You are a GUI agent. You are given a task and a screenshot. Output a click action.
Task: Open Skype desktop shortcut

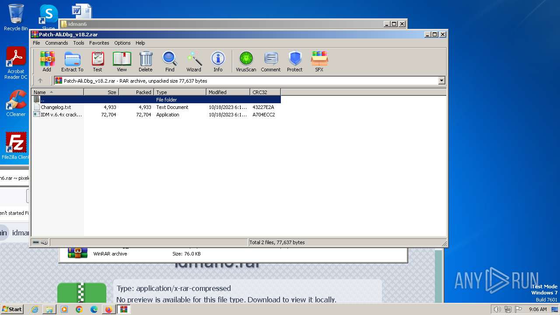click(48, 17)
